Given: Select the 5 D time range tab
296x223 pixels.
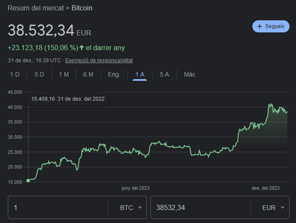Looking at the screenshot, I should pos(39,74).
